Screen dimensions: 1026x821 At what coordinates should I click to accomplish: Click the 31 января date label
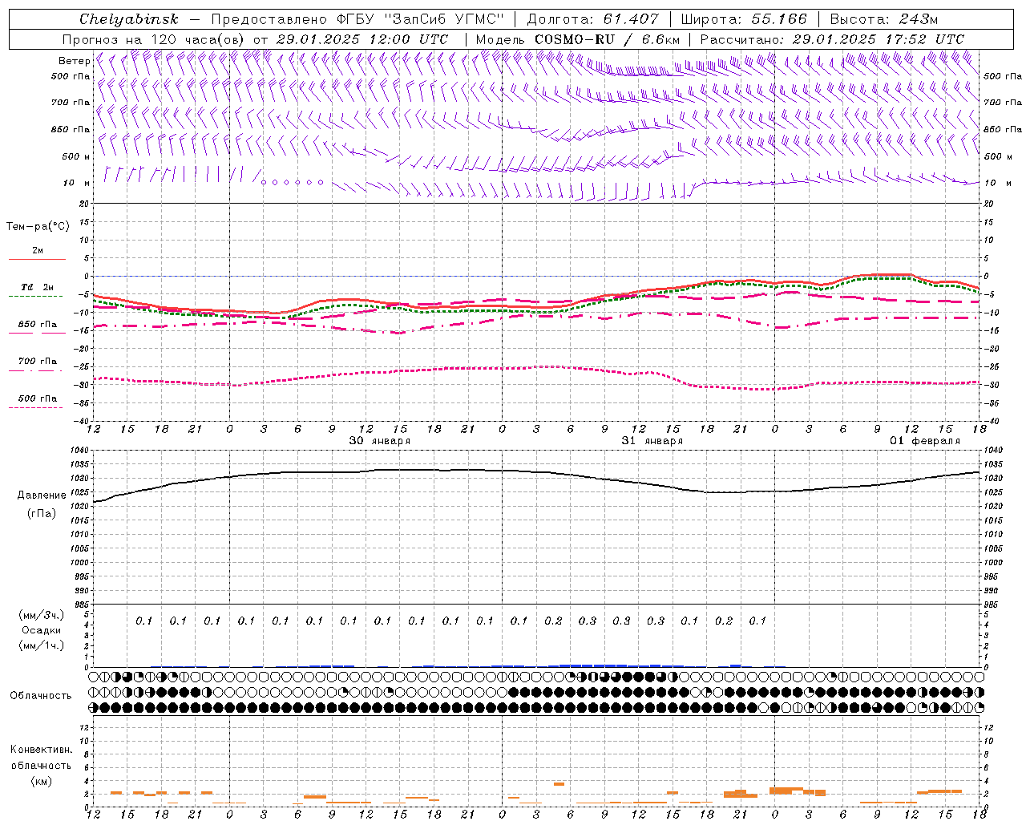pyautogui.click(x=652, y=441)
